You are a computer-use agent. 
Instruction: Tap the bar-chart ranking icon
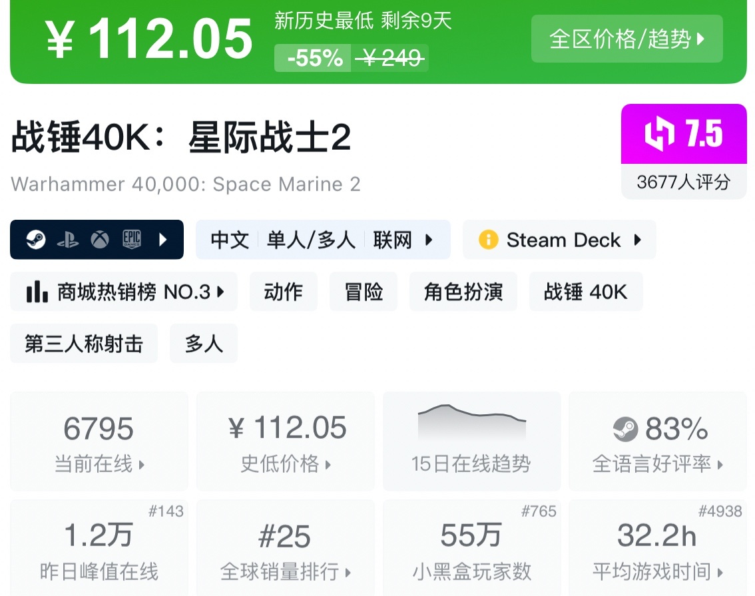(x=37, y=291)
